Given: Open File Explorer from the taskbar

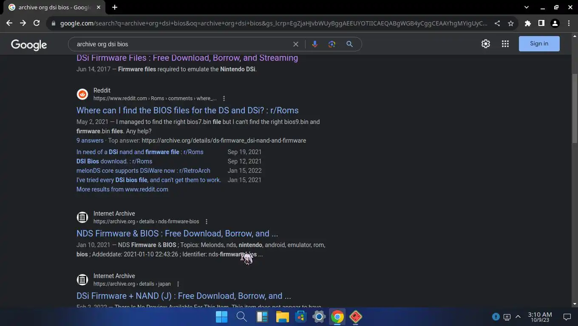Looking at the screenshot, I should pyautogui.click(x=282, y=317).
